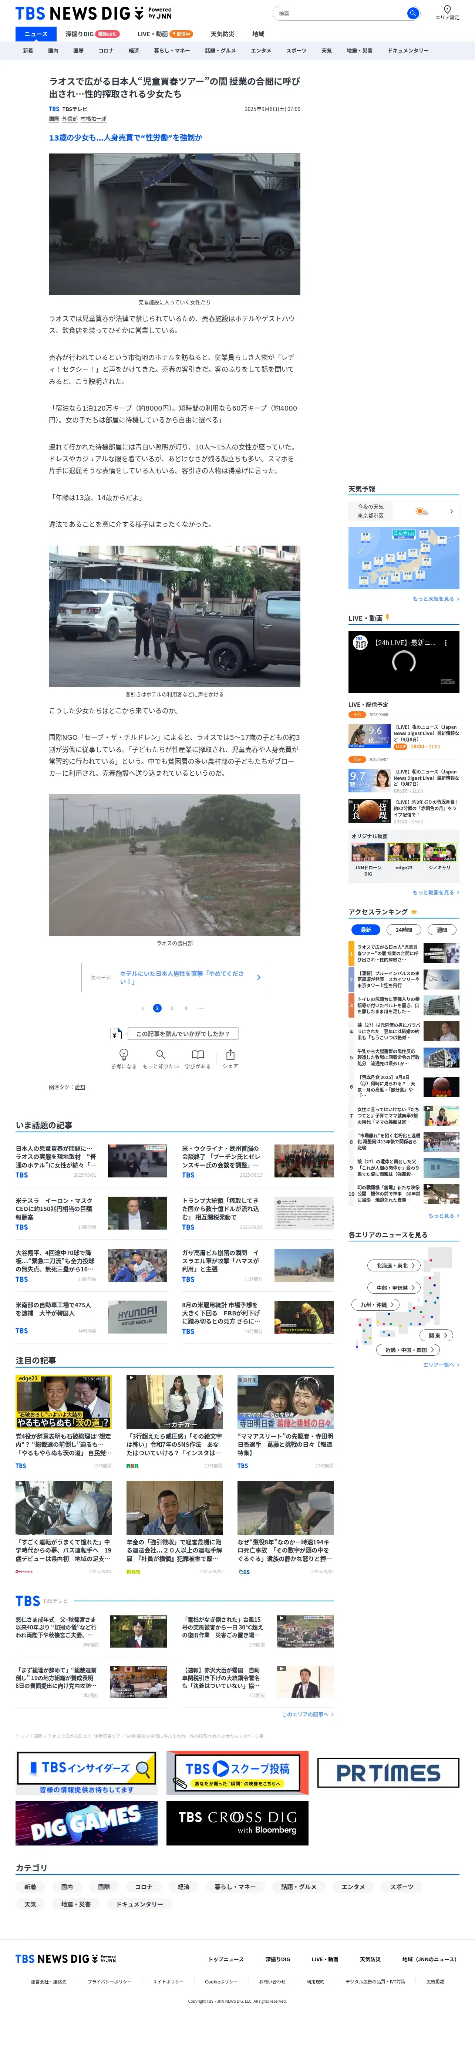Open the HYUNDAI arrest story thumbnail
Viewport: 475px width, 2053px height.
138,1316
